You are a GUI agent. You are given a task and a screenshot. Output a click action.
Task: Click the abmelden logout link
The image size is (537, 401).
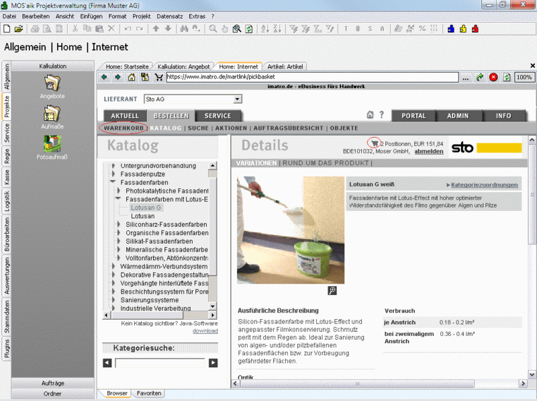point(429,151)
